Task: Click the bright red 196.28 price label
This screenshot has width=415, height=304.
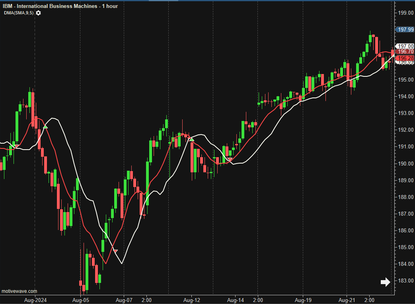Action: coord(405,58)
